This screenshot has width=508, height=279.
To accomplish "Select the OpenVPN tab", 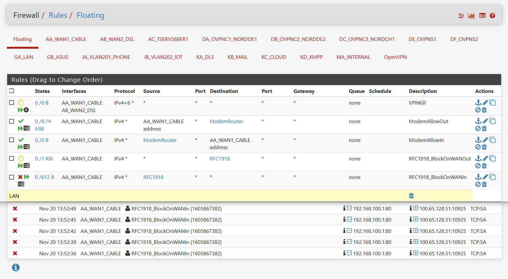I will tap(395, 57).
